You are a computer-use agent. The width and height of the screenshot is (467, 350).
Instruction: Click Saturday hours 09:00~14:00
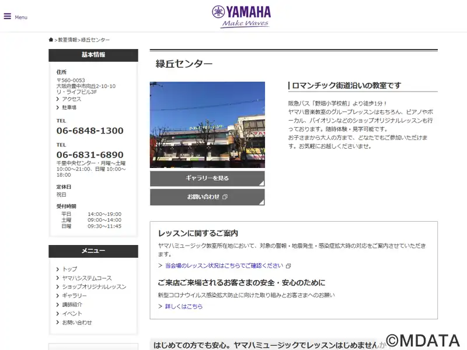(x=104, y=220)
